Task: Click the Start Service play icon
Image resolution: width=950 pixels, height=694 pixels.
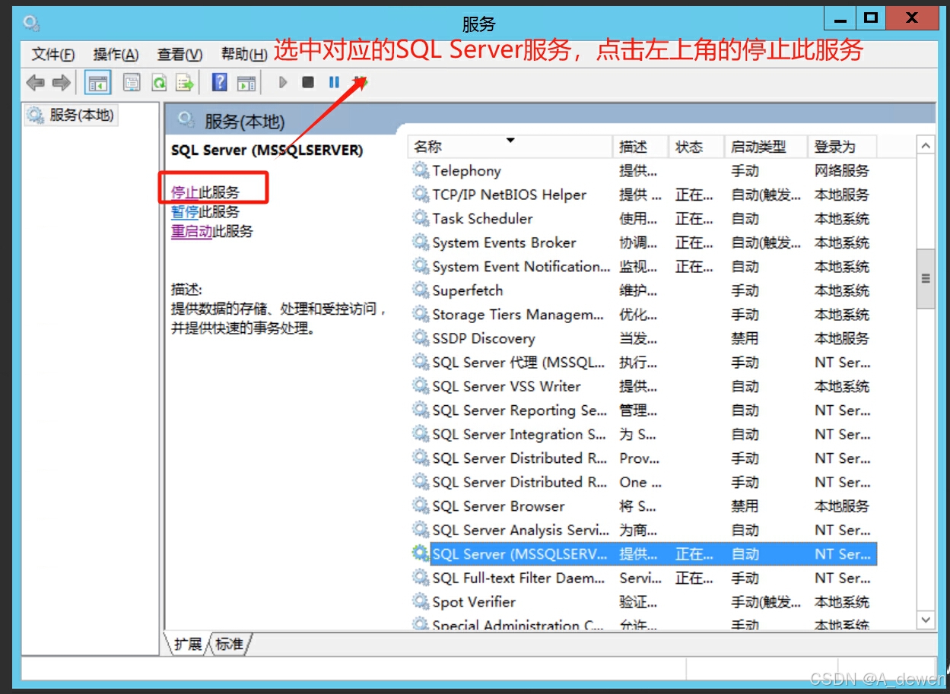Action: point(283,82)
